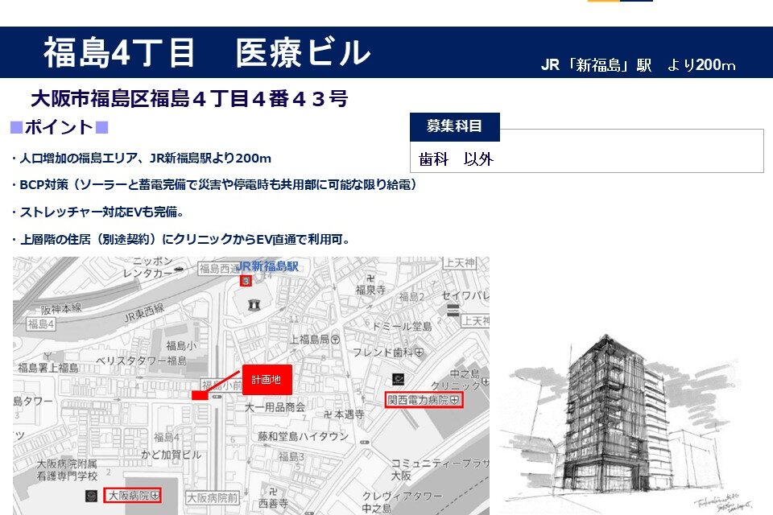Select the red-boxed 大阪病院 label

pos(133,494)
